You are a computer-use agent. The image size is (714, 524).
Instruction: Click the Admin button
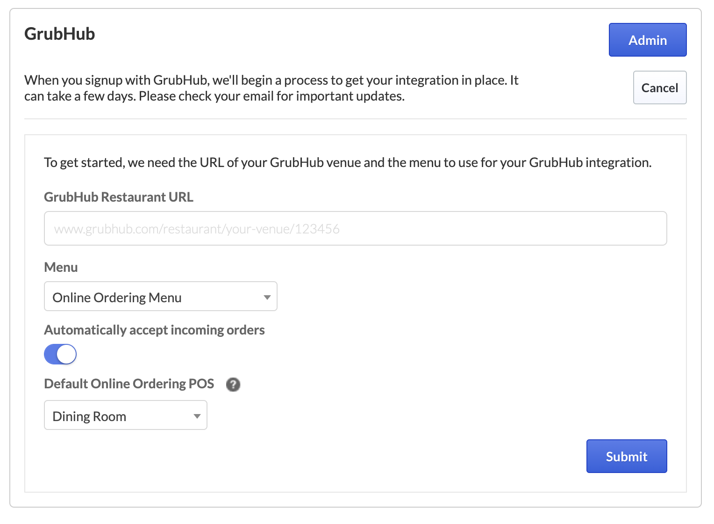(648, 40)
